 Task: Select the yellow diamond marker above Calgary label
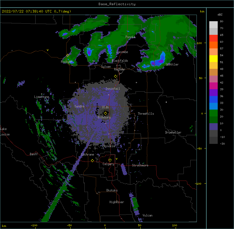110,160
